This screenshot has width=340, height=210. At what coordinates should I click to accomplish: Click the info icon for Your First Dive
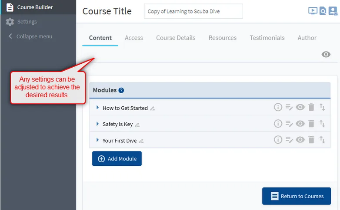tap(278, 140)
